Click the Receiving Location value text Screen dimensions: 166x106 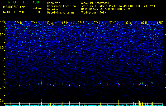(118, 6)
